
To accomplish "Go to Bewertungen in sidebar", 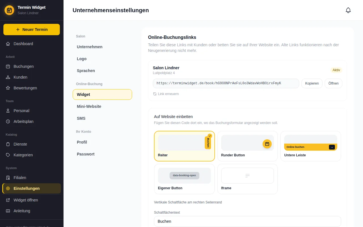I will [31, 88].
